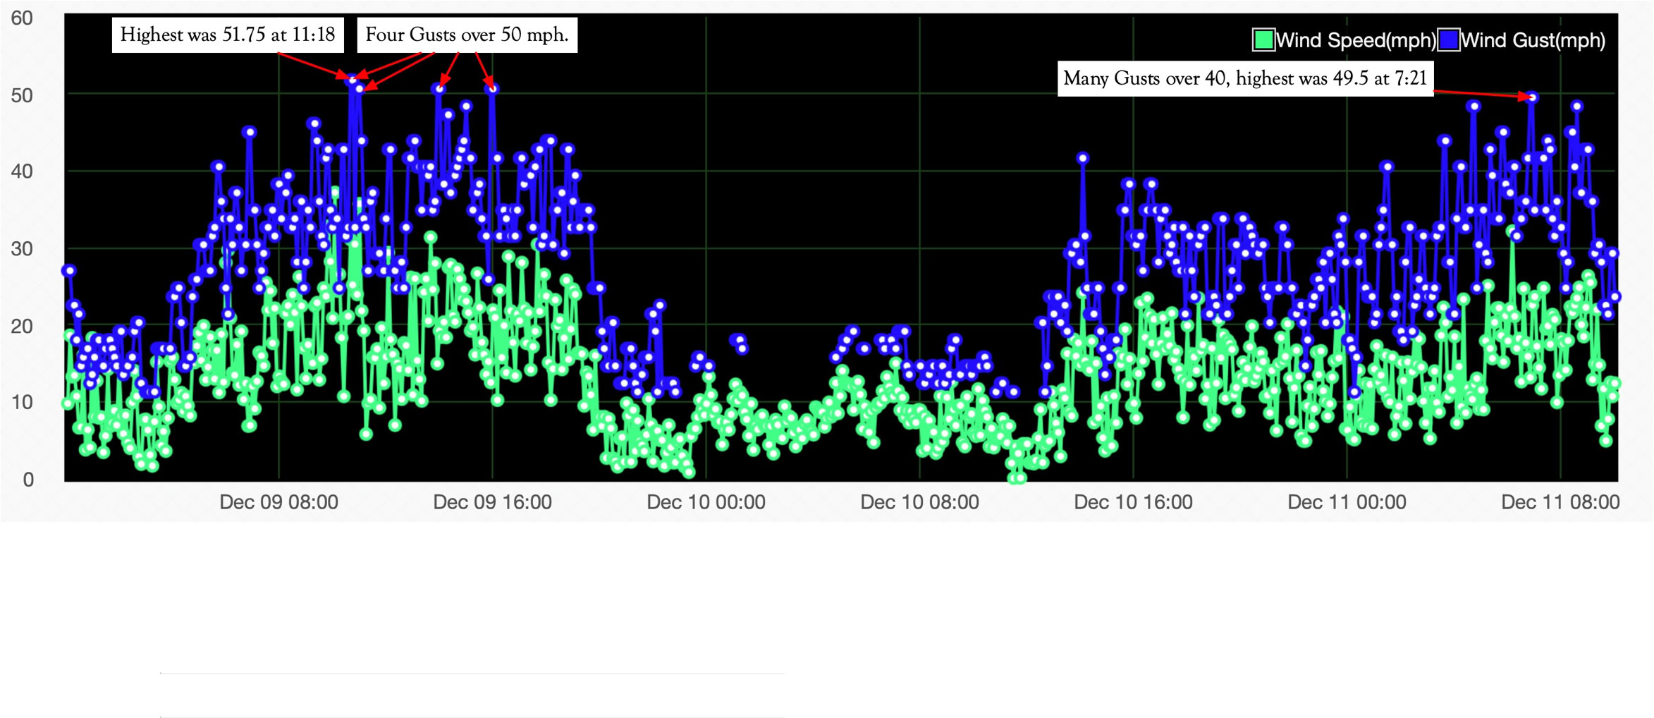Pick the Dec 11 00:00 time label

point(1347,502)
